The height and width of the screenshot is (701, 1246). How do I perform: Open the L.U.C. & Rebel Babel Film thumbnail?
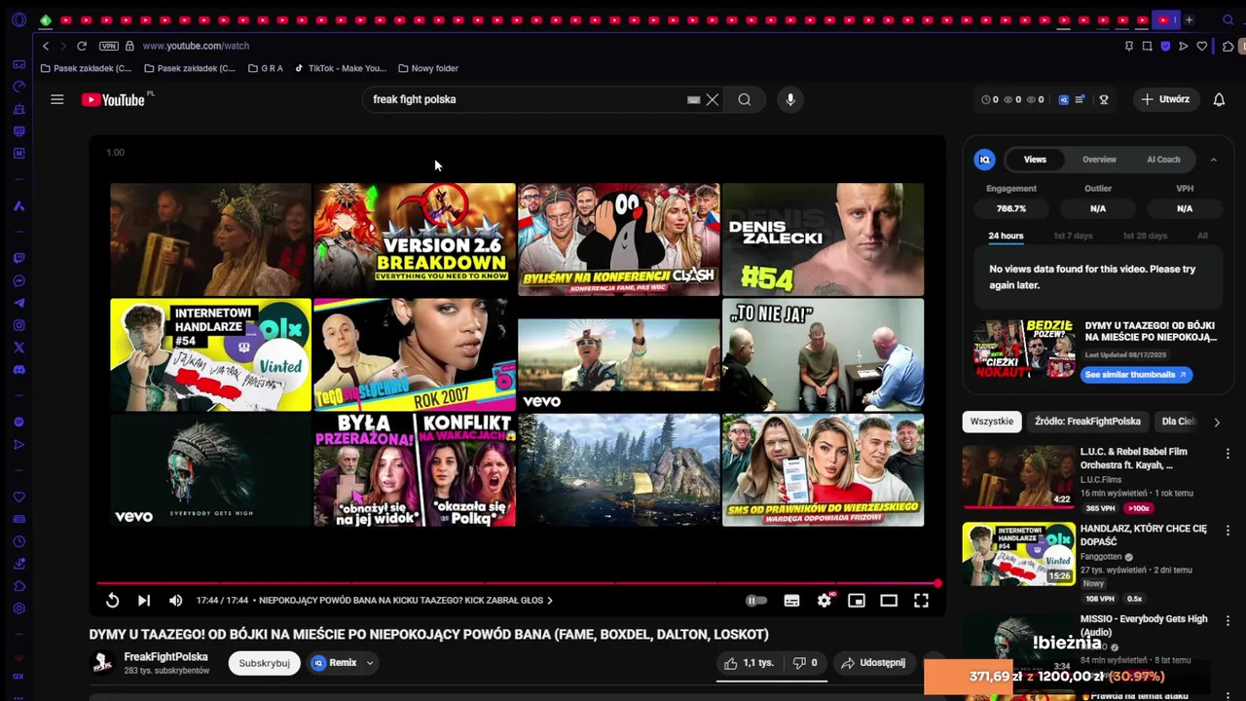1018,477
